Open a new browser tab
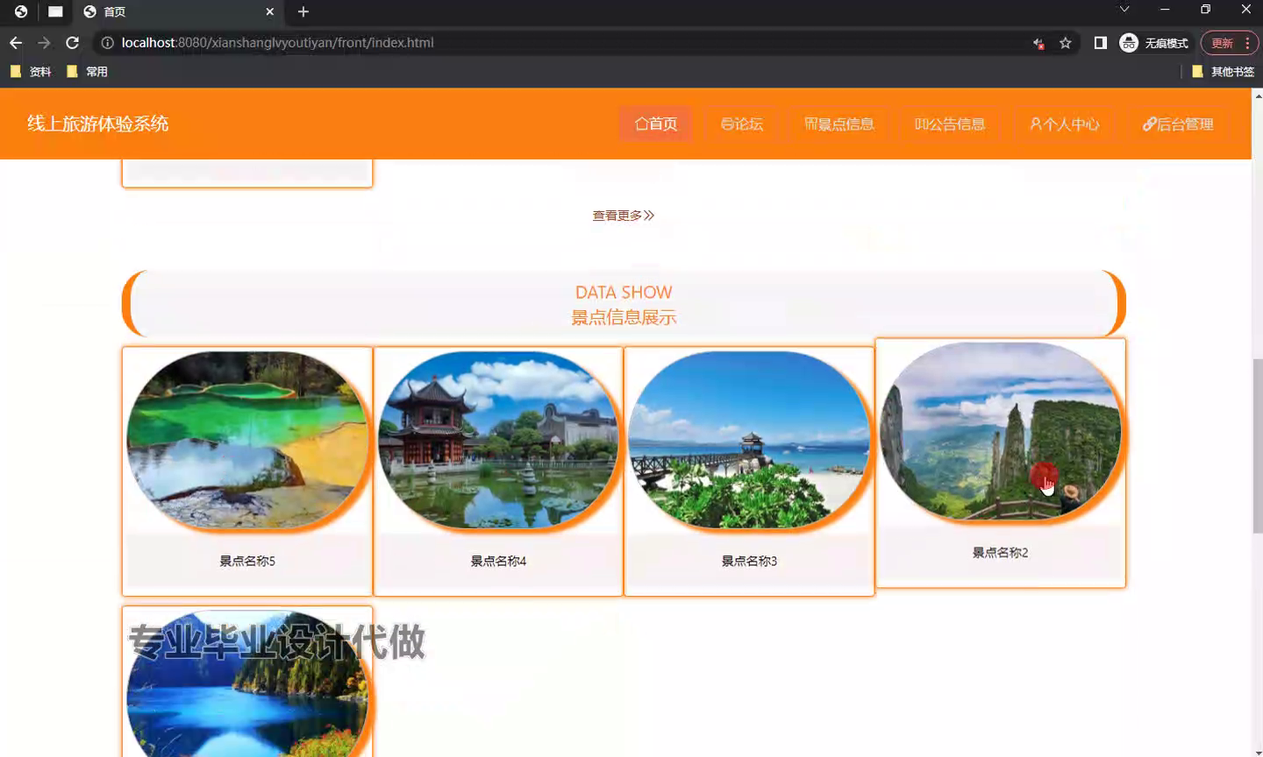The width and height of the screenshot is (1263, 757). click(x=303, y=11)
